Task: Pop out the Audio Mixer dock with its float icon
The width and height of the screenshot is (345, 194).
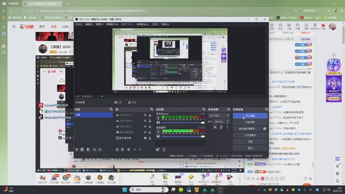Action: (204, 110)
